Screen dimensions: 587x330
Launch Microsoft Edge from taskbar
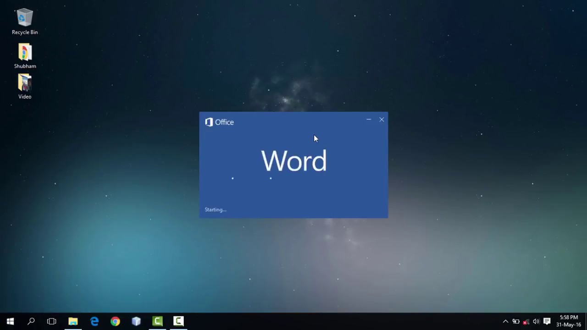94,321
